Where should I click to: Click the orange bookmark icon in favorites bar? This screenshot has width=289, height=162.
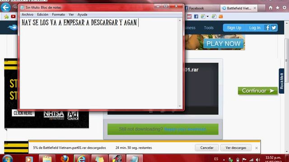(221, 17)
